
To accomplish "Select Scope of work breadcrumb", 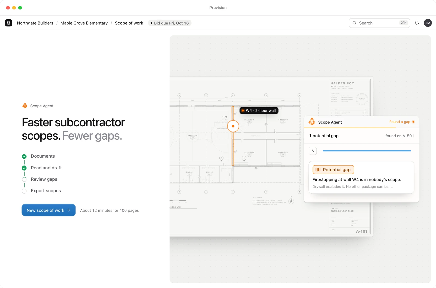I will tap(129, 23).
